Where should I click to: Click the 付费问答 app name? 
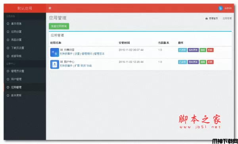(x=69, y=50)
